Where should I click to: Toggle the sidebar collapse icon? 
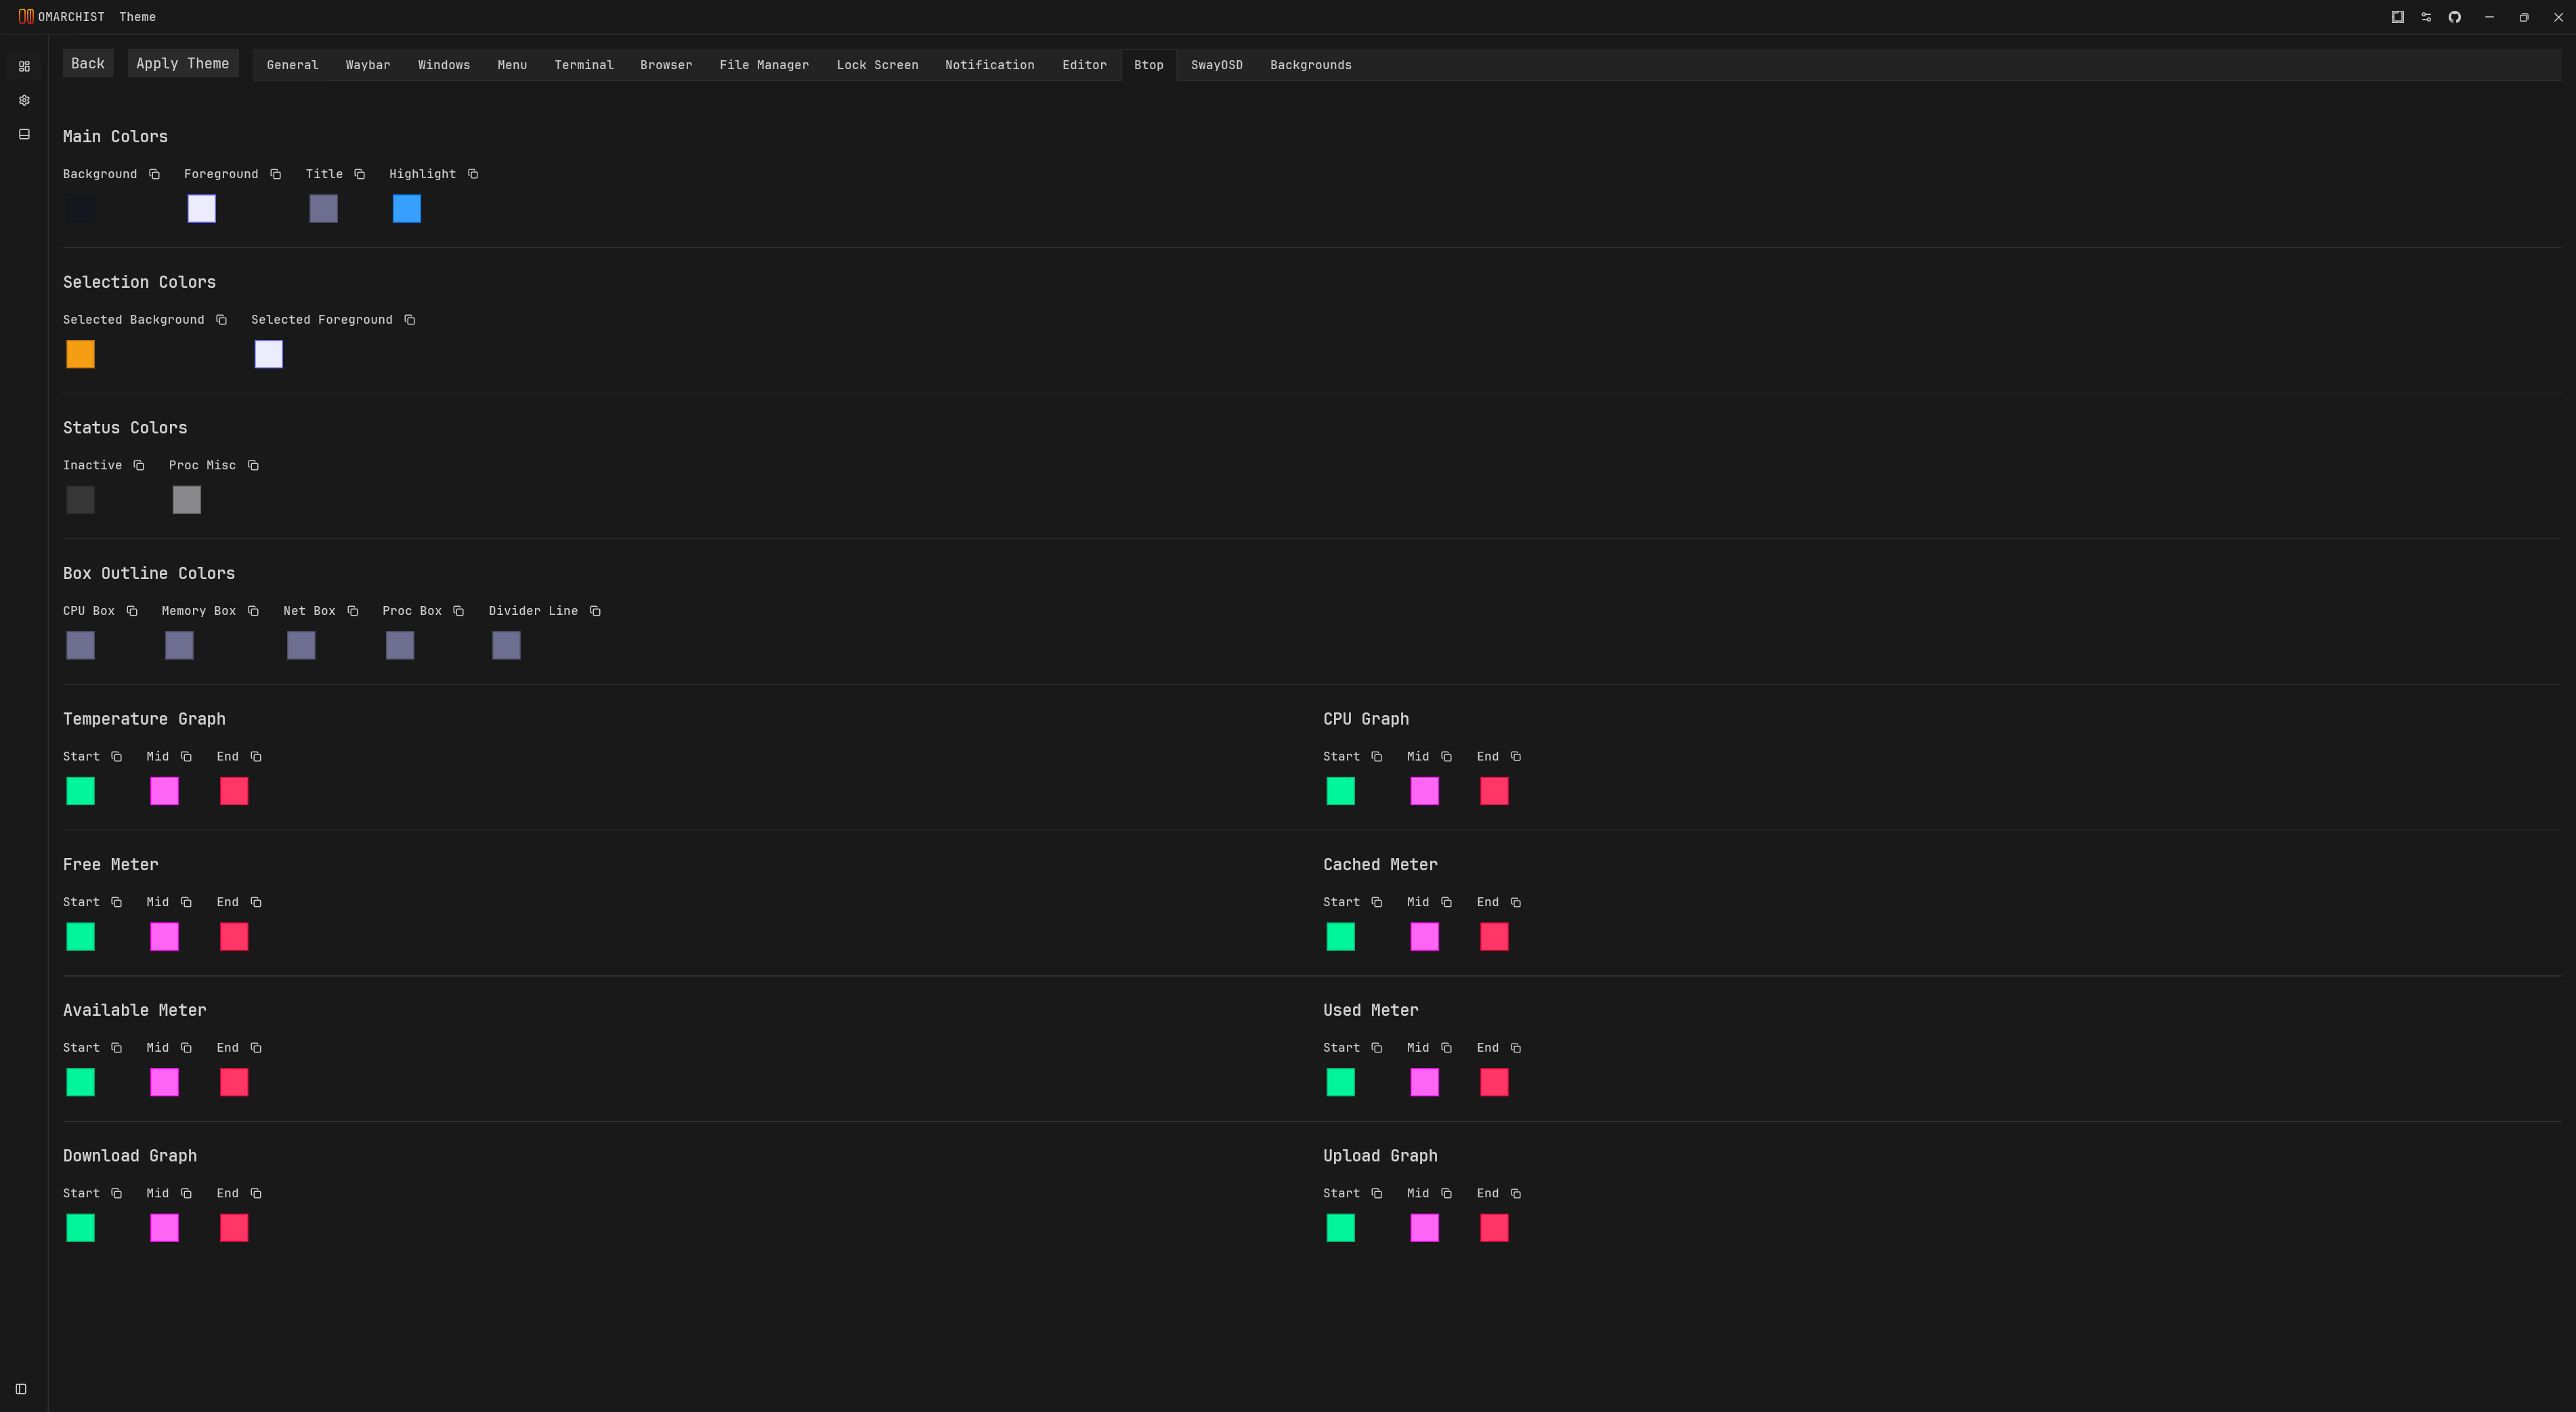pyautogui.click(x=21, y=1389)
